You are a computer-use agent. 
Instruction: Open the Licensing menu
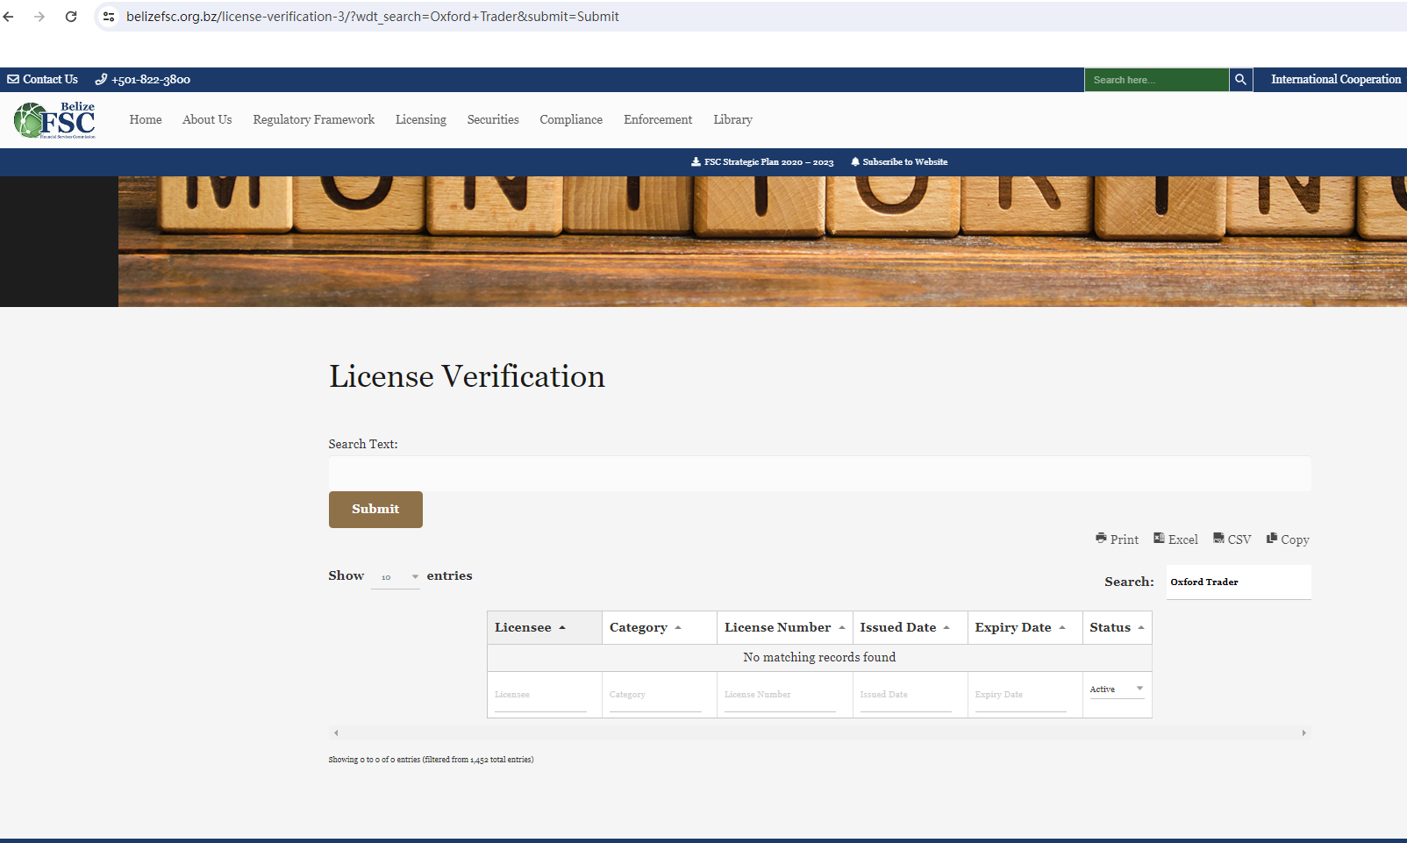(420, 120)
